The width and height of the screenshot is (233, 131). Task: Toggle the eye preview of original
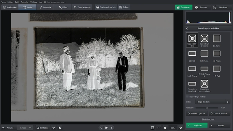point(54,128)
